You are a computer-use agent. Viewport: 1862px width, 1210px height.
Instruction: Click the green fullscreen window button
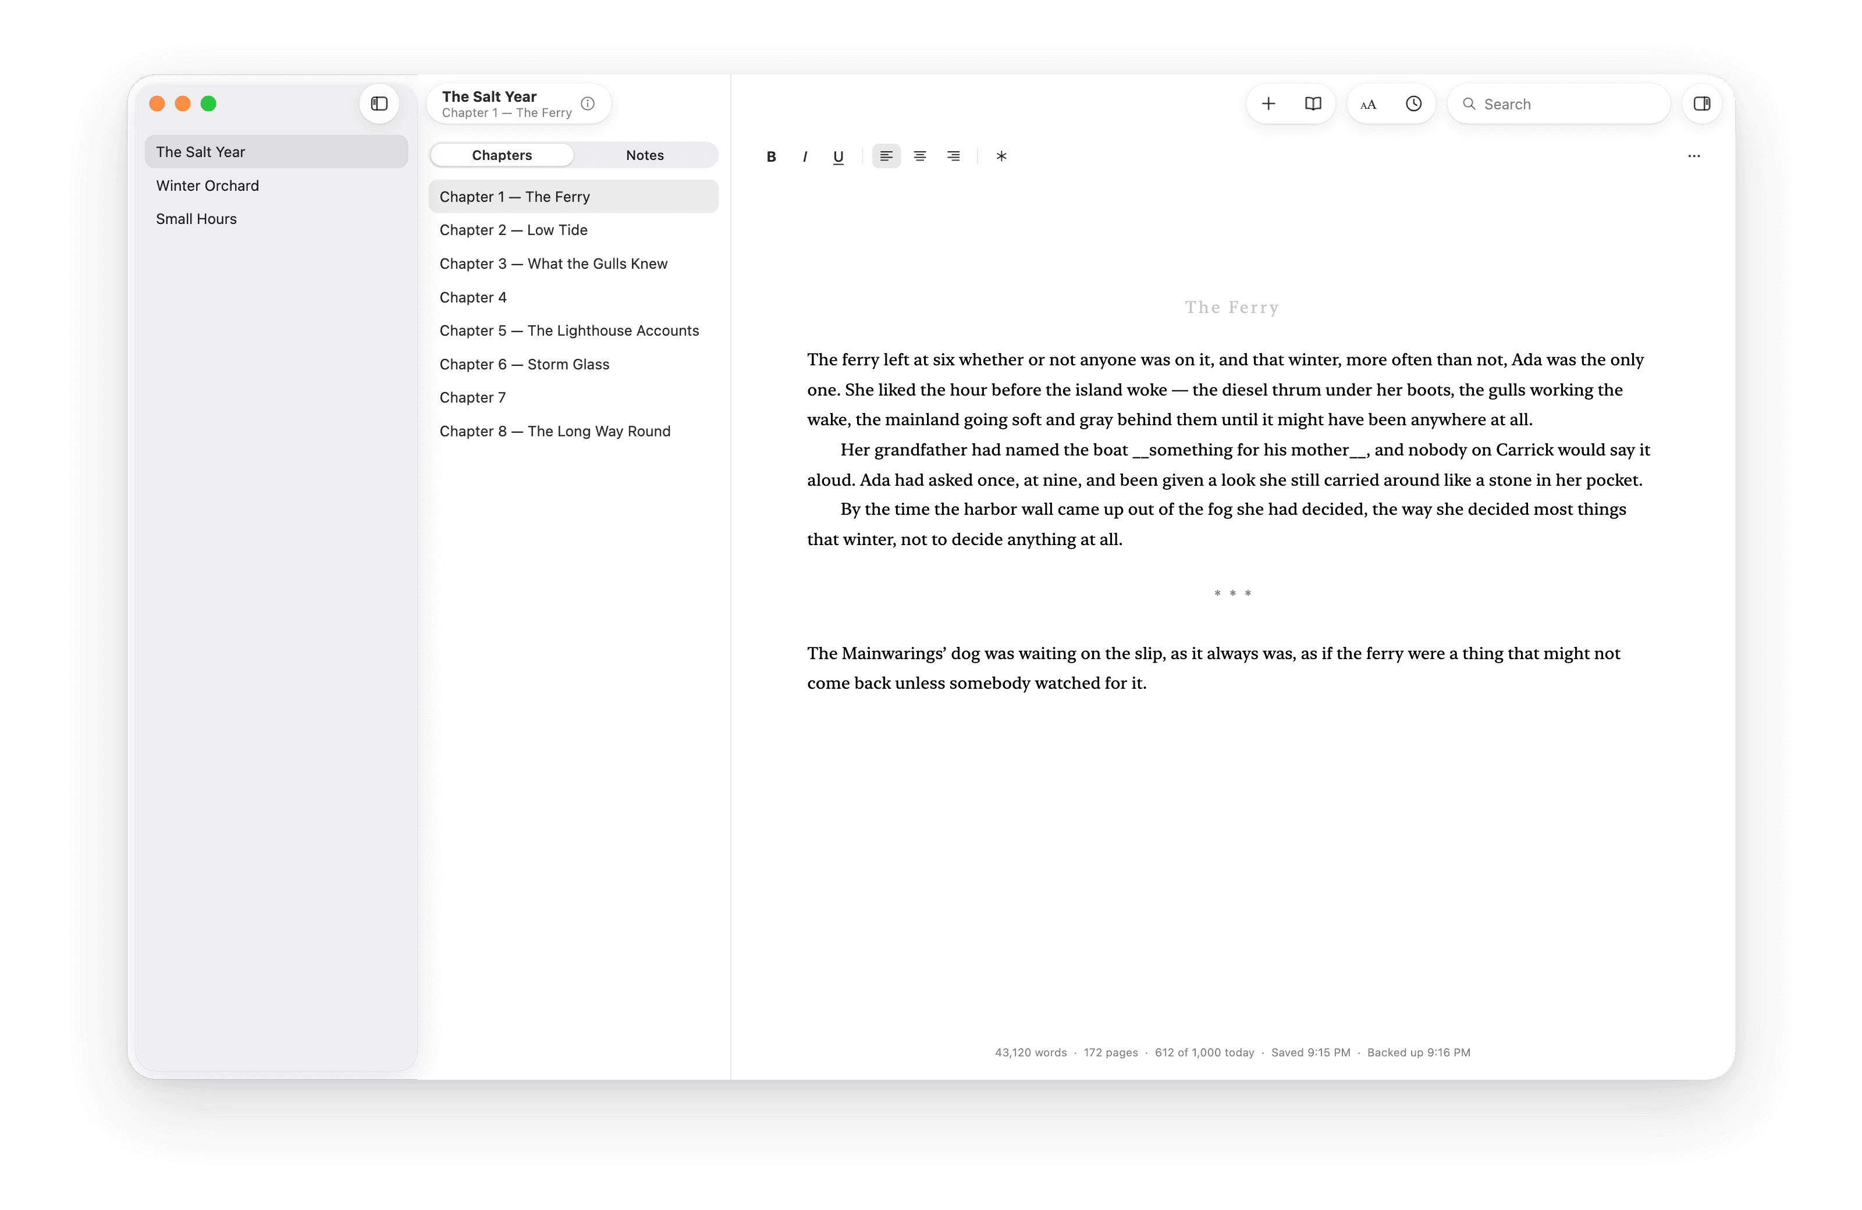pyautogui.click(x=208, y=103)
